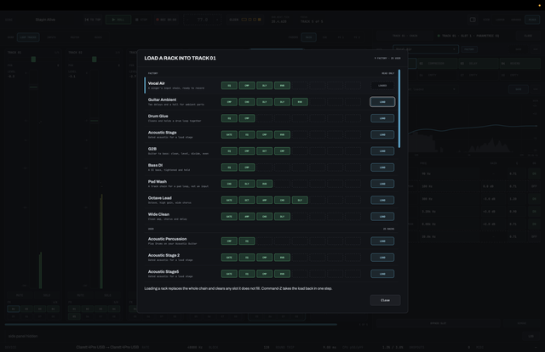Click the GATE chip in Acoustic Stage row
Image resolution: width=545 pixels, height=352 pixels.
pos(229,134)
